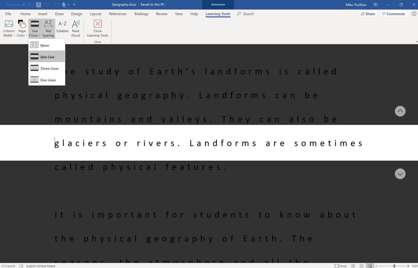Screen dimensions: 418x268
Task: Click Close Learning Tools icon
Action: 97,24
